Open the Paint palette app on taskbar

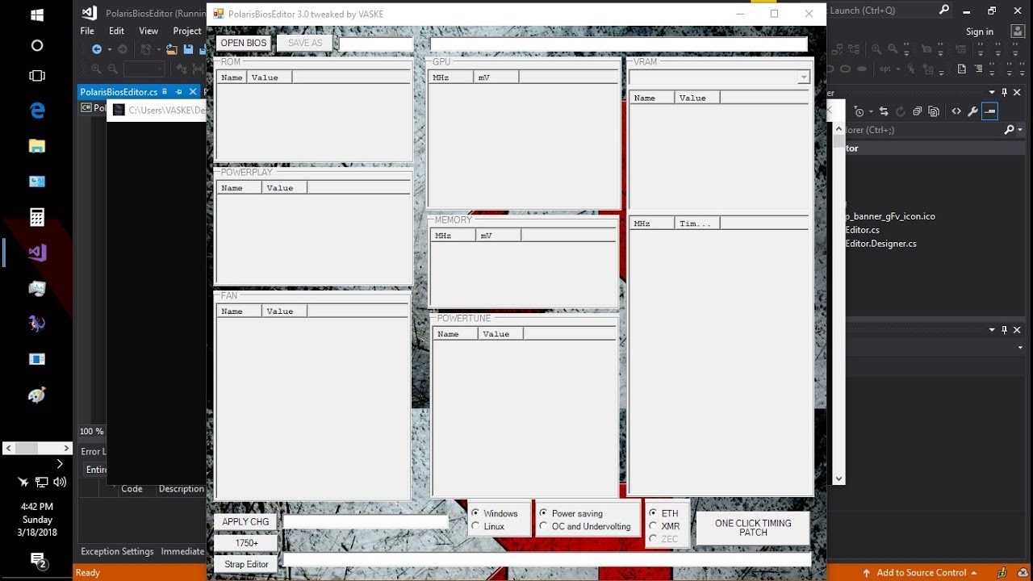tap(37, 395)
